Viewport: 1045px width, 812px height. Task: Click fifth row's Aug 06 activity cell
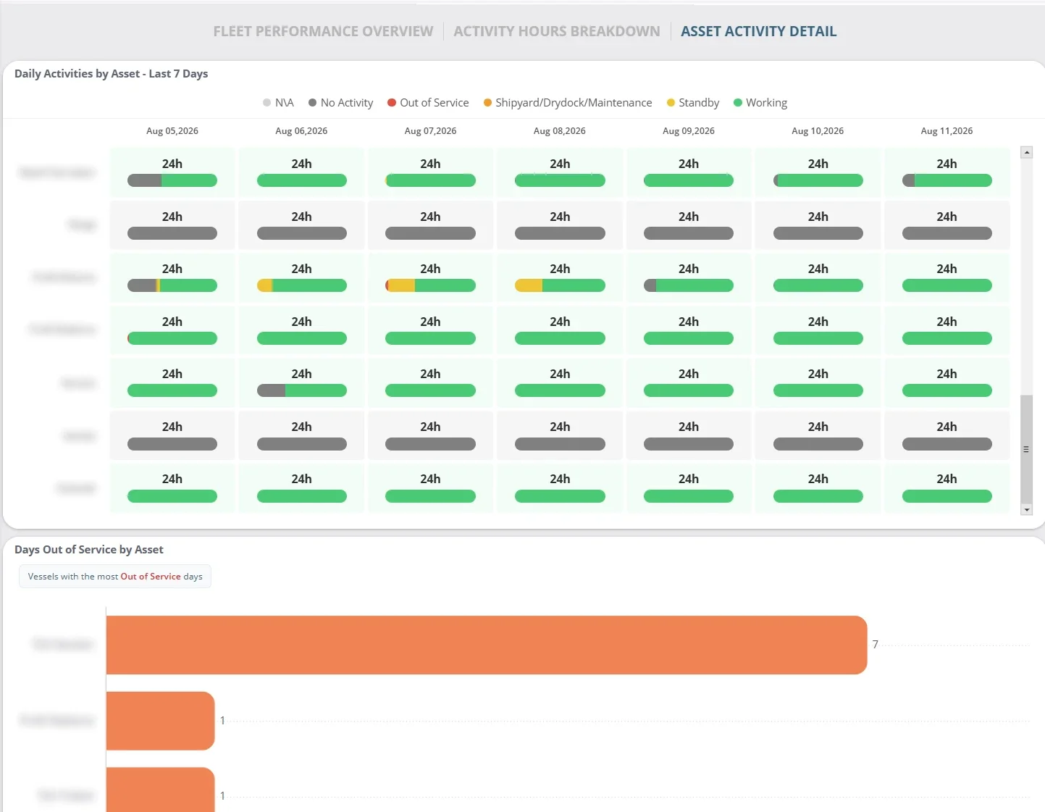[301, 382]
